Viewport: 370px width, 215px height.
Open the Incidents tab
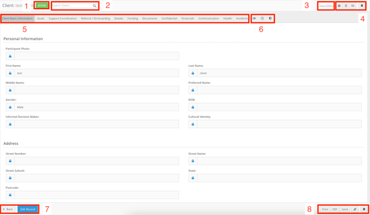[242, 18]
